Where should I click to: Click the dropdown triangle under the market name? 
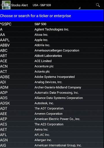click(79, 8)
